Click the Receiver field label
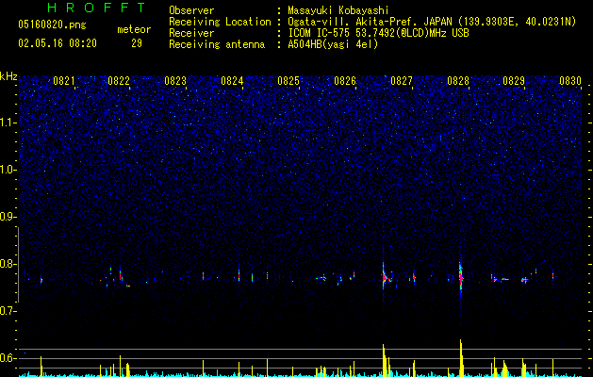This screenshot has width=593, height=377. click(x=191, y=33)
